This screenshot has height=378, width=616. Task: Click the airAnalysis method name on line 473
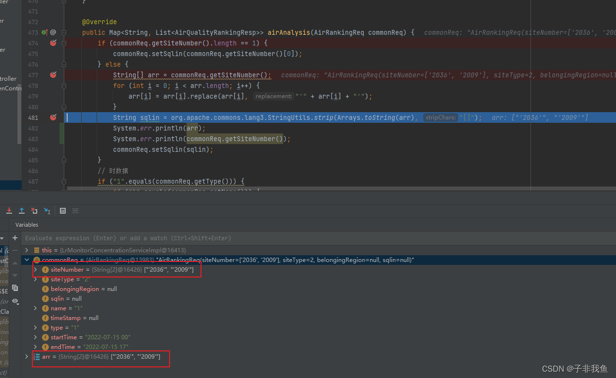(x=289, y=32)
